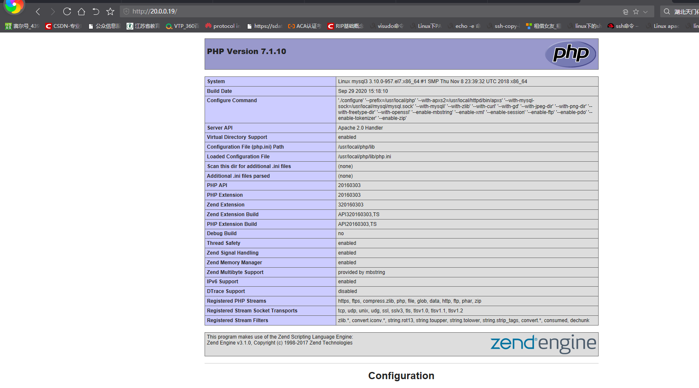Open the linux下的sh bookmark
Image resolution: width=699 pixels, height=388 pixels.
(x=585, y=26)
